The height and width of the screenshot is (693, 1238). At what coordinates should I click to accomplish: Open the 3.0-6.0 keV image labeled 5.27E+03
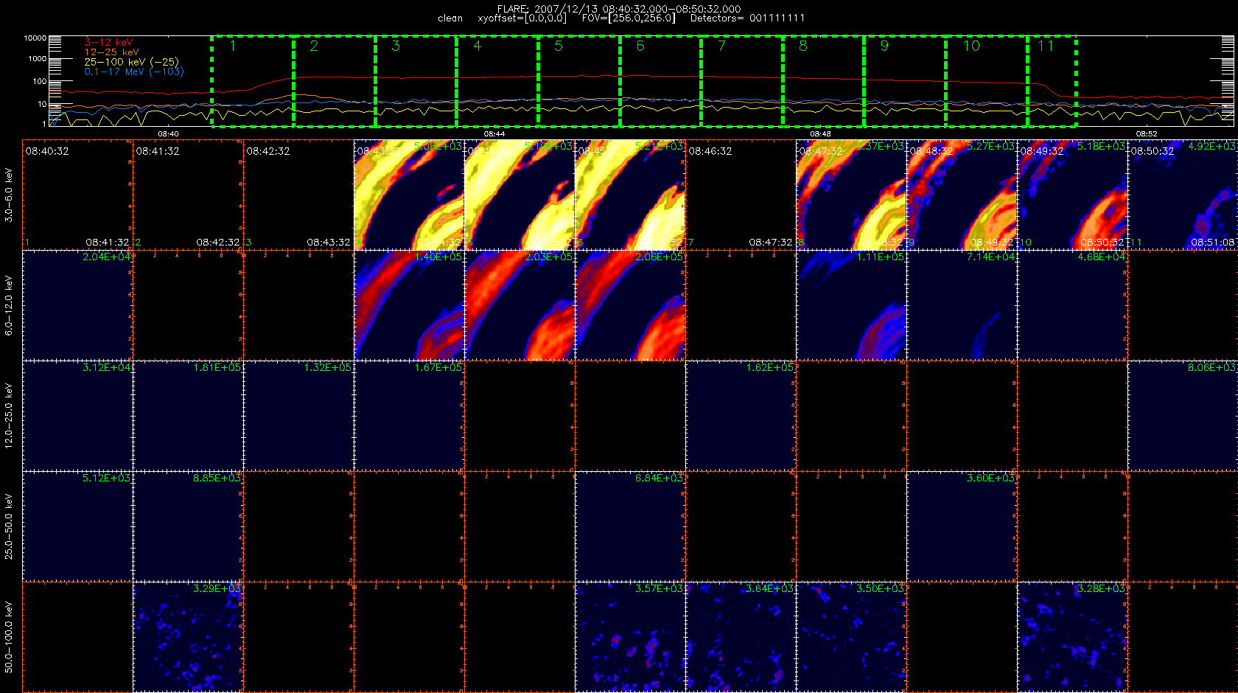point(962,195)
